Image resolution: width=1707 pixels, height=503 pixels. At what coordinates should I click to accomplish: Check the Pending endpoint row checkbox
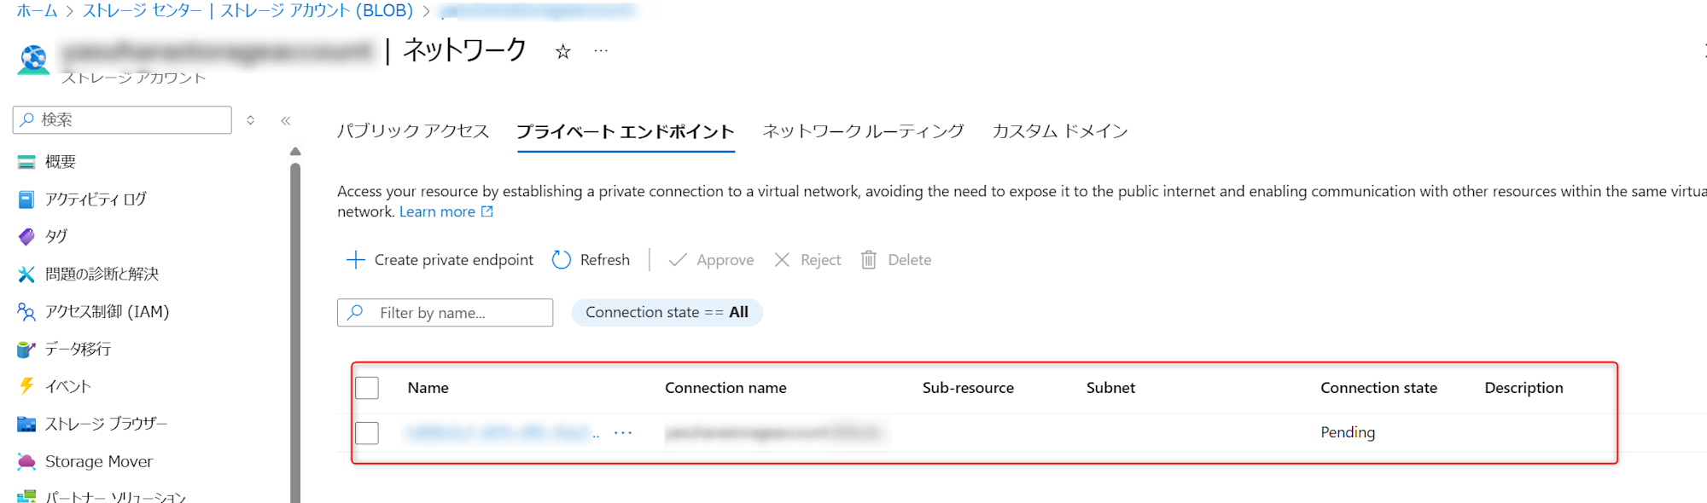(x=367, y=433)
